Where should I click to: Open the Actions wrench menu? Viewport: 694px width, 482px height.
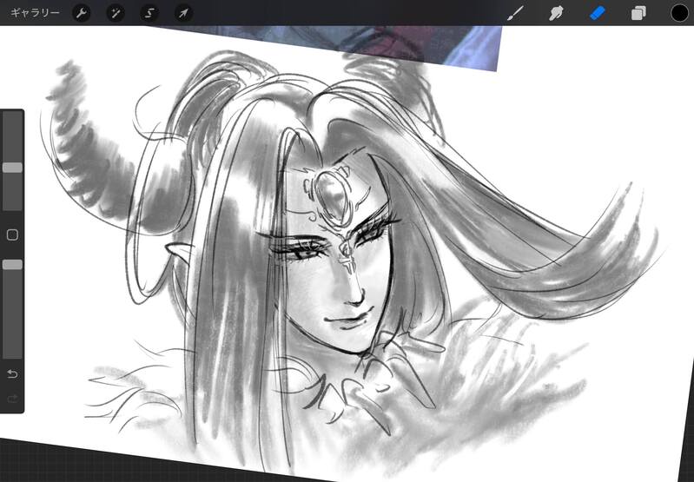pos(81,13)
